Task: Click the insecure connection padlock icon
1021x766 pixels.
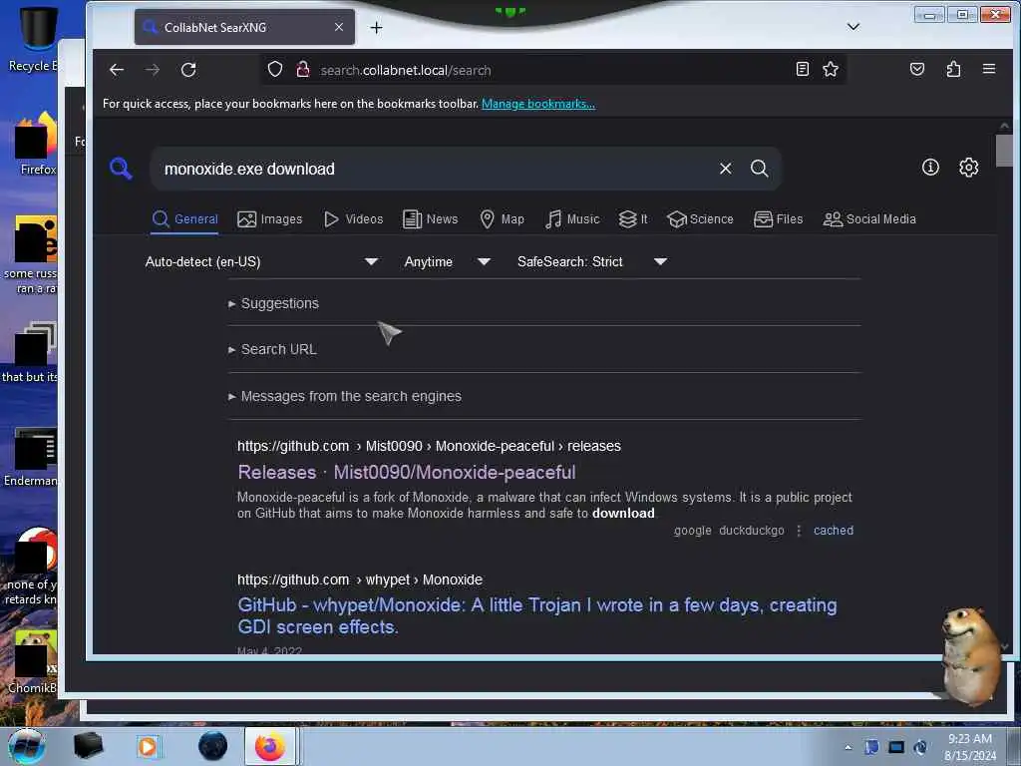Action: click(303, 69)
